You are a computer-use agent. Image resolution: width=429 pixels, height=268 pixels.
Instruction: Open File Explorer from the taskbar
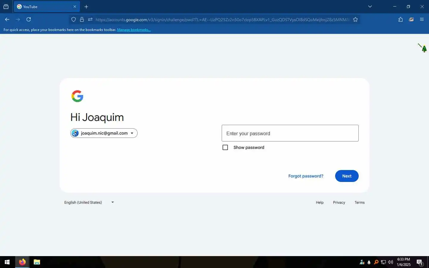click(x=37, y=262)
